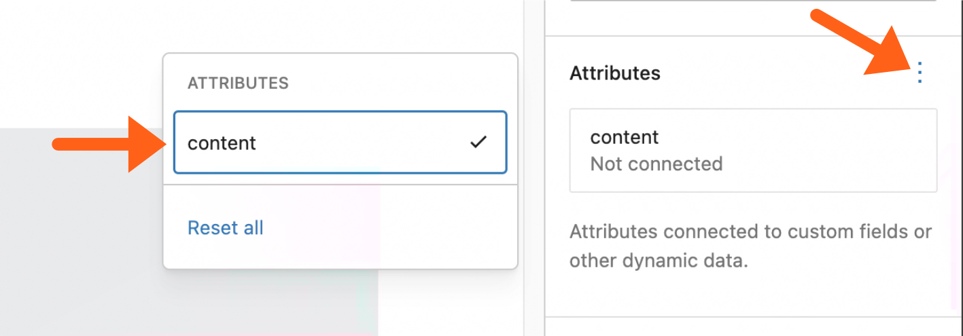Click the ATTRIBUTES popup header label
The height and width of the screenshot is (336, 963).
[x=238, y=83]
